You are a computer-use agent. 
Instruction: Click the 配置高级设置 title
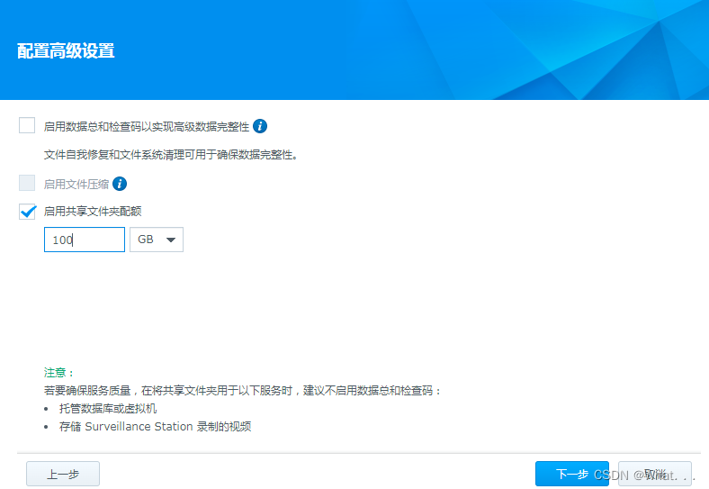(66, 50)
